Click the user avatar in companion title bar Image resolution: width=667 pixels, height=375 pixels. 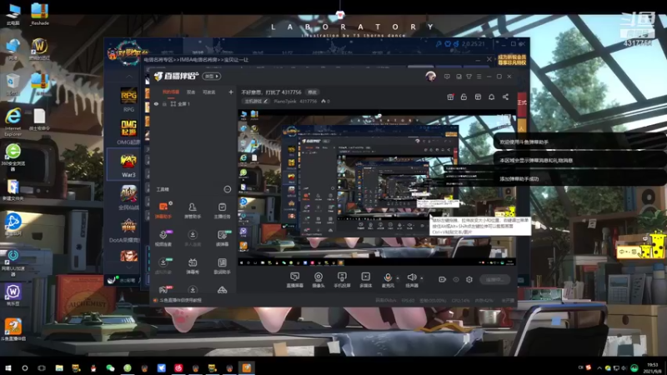430,77
